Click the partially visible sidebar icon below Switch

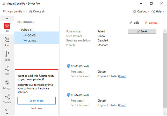[7, 110]
